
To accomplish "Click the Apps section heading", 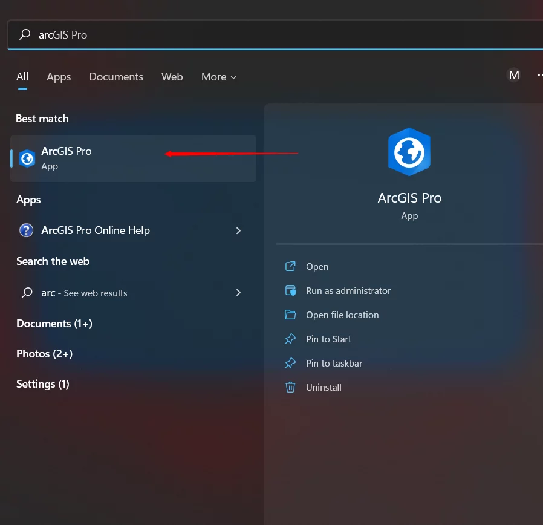I will tap(28, 200).
